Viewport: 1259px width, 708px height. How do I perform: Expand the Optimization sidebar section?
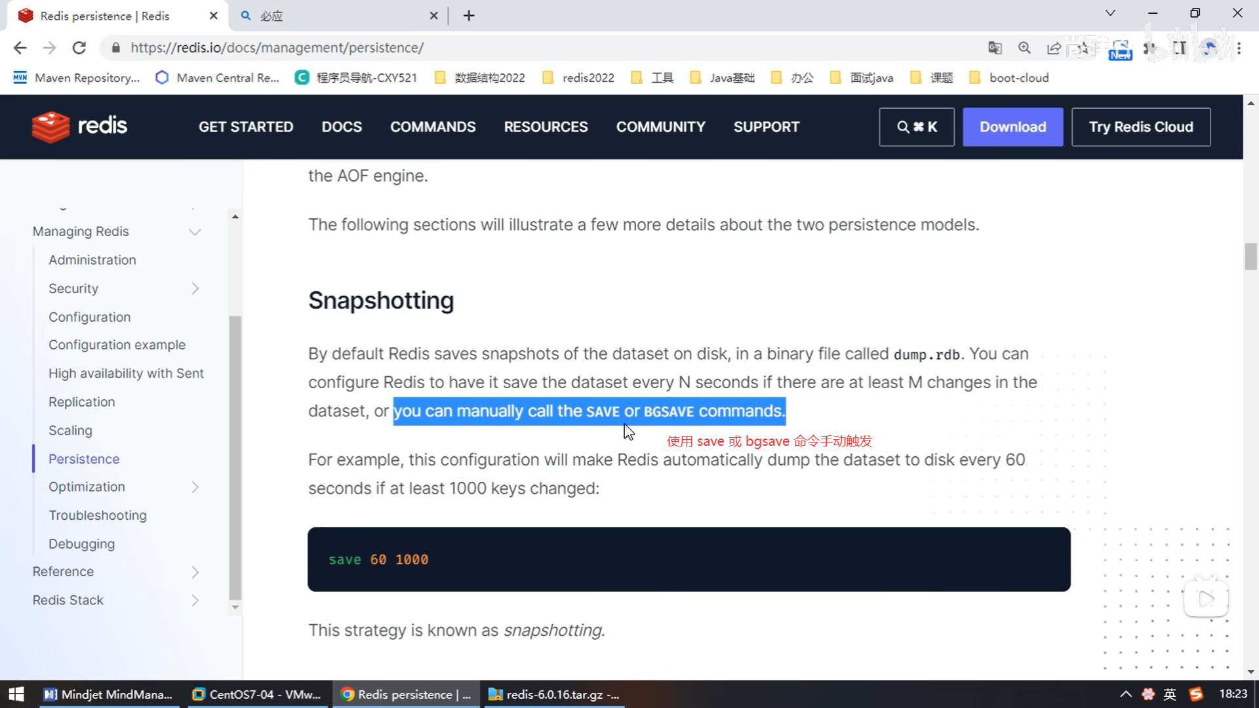click(x=195, y=487)
